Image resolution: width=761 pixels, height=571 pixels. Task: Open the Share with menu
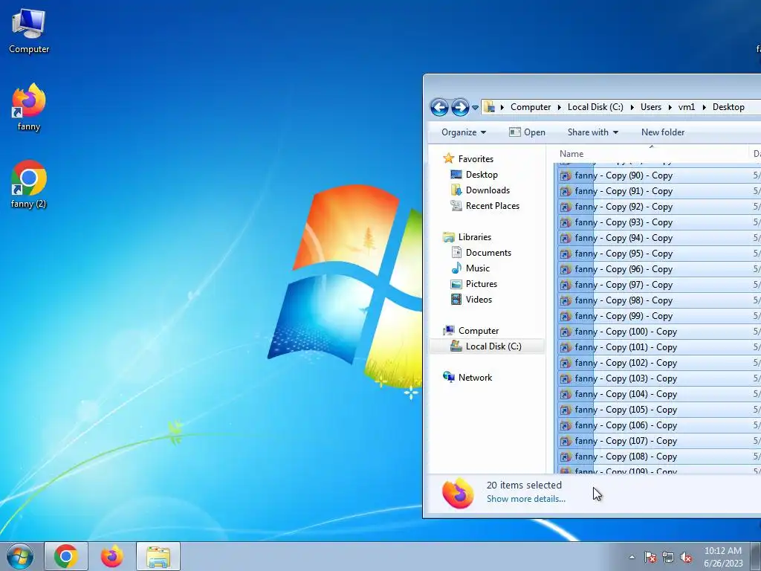click(592, 132)
